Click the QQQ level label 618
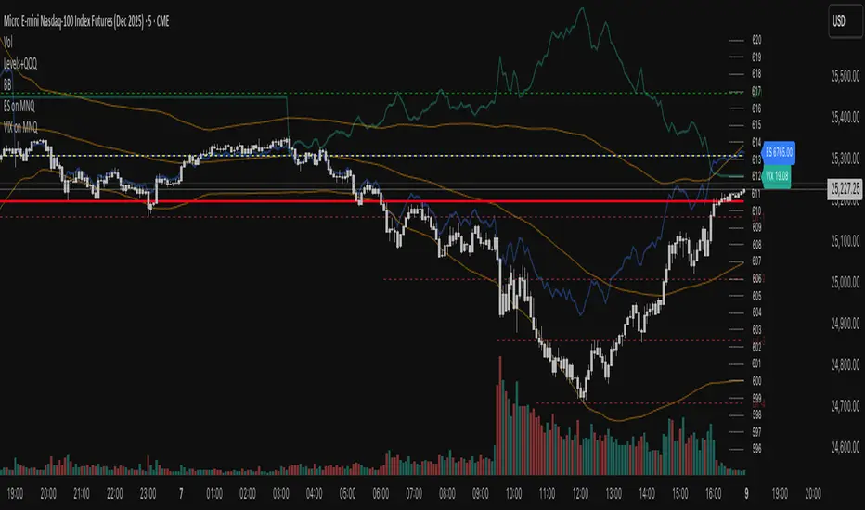The image size is (865, 510). (x=756, y=74)
